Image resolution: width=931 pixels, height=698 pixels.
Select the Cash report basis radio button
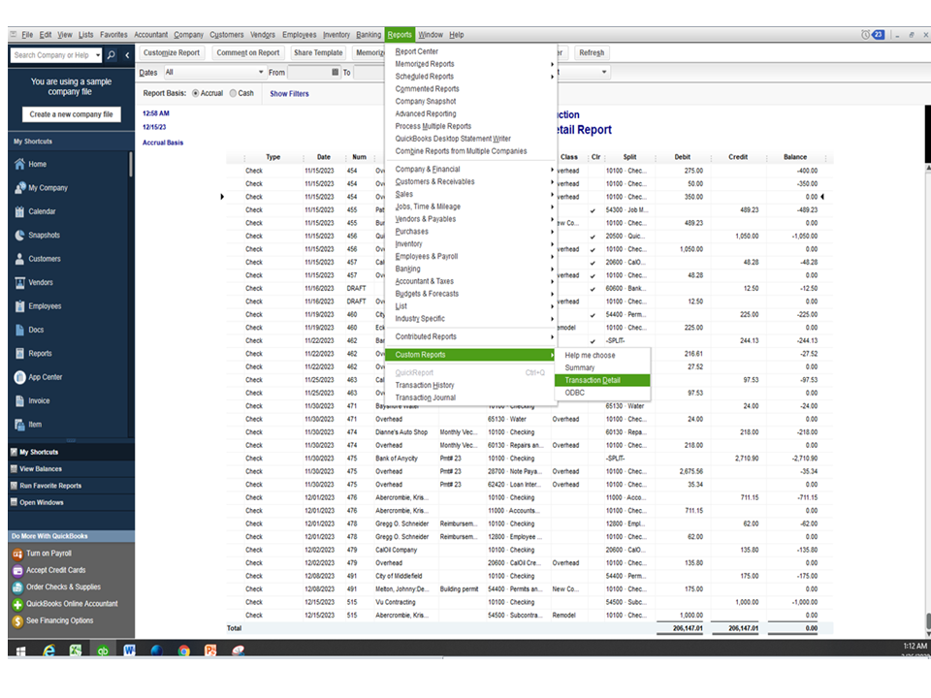(232, 94)
